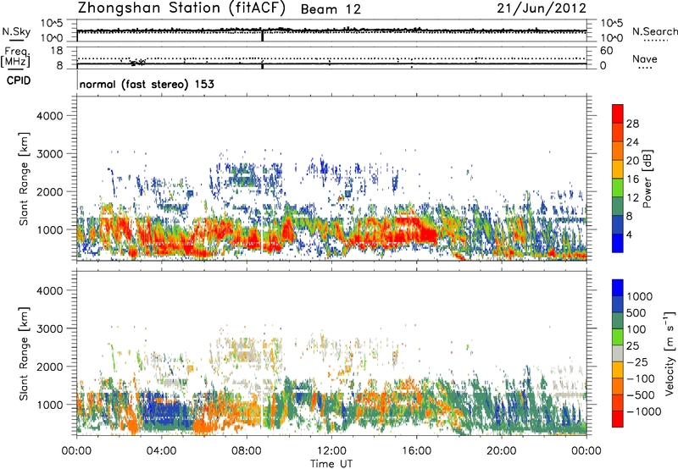This screenshot has width=678, height=469.
Task: Select the "16" label on the power colorbar
Action: pos(632,179)
